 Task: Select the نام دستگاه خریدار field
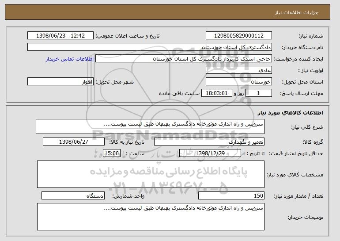tap(150, 47)
